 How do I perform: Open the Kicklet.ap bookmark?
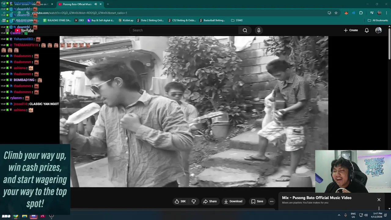(126, 20)
